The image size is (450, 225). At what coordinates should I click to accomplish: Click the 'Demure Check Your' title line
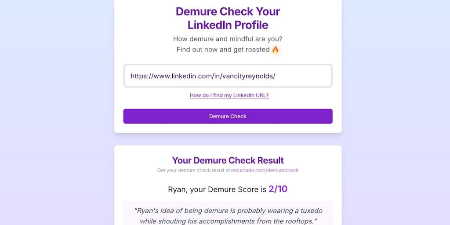[228, 11]
